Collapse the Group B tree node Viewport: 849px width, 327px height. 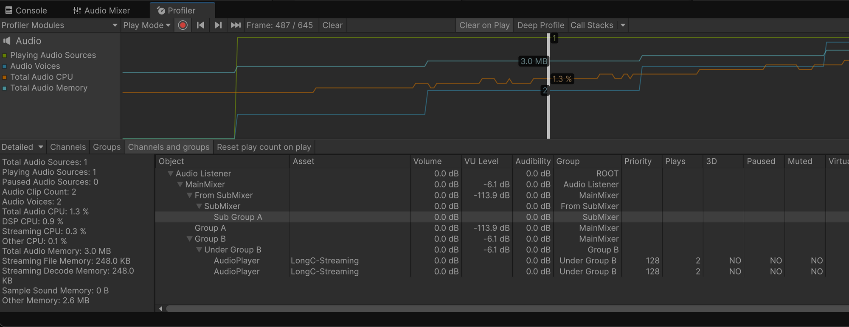[190, 239]
